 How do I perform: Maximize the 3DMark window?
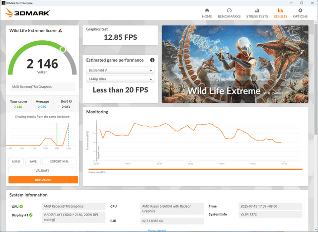coord(302,3)
